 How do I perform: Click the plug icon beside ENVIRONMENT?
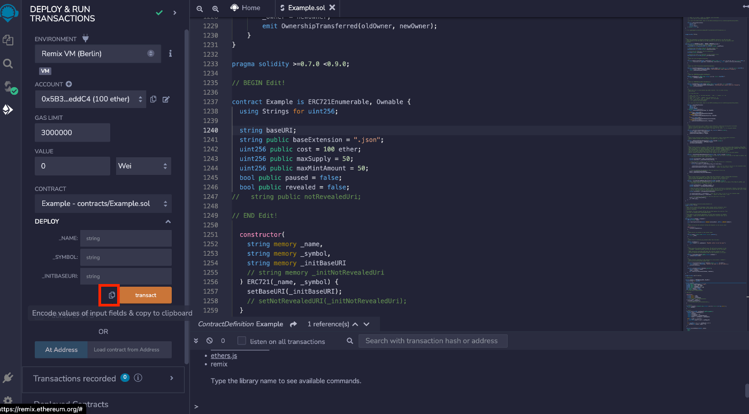(85, 39)
